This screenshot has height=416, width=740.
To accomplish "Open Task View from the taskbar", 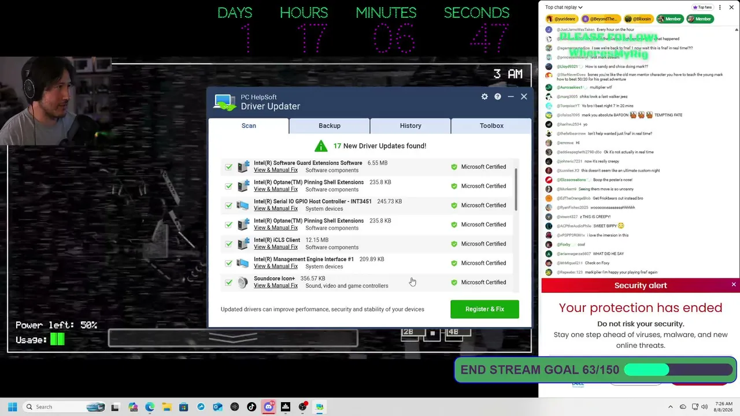I will (115, 407).
